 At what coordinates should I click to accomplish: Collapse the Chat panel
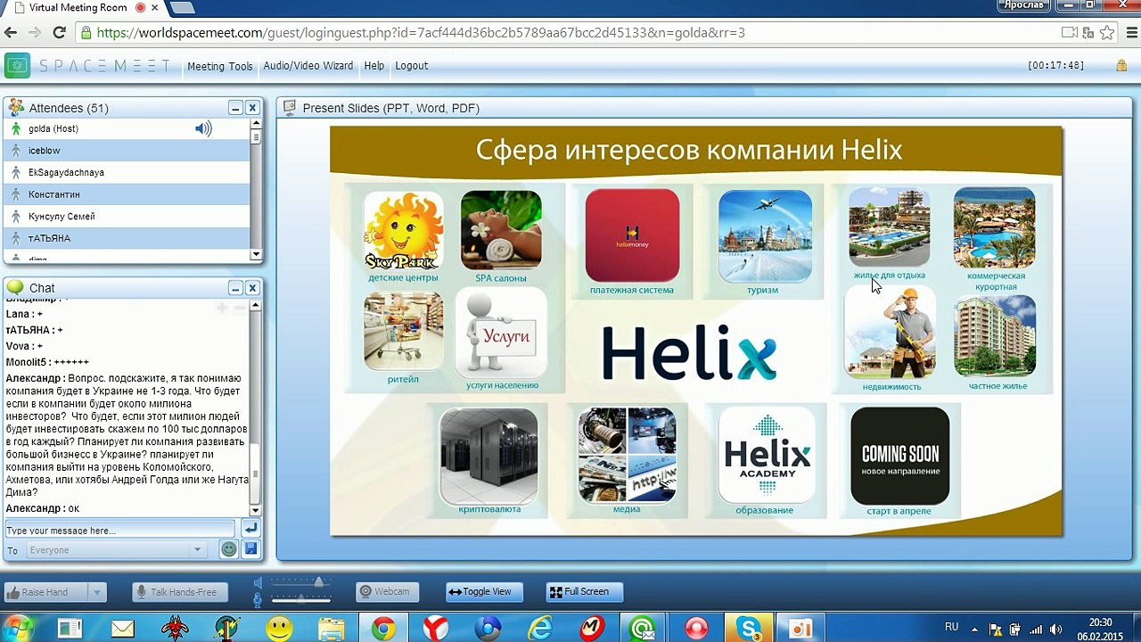235,288
